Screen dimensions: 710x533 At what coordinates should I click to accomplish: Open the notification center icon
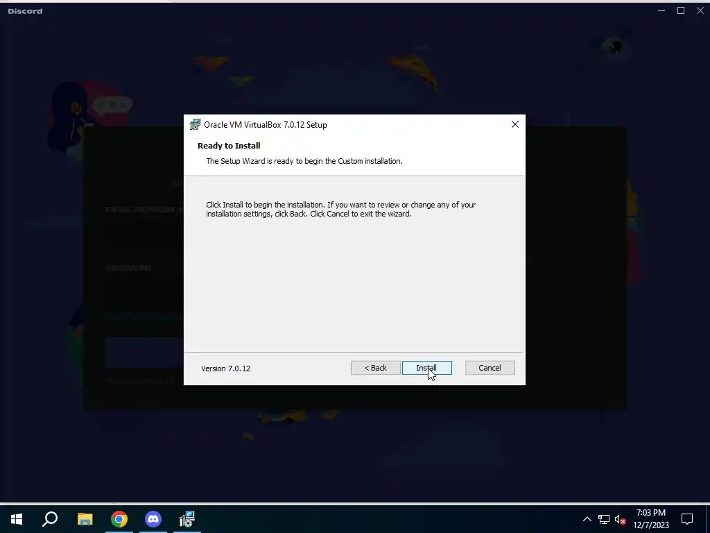click(x=687, y=519)
